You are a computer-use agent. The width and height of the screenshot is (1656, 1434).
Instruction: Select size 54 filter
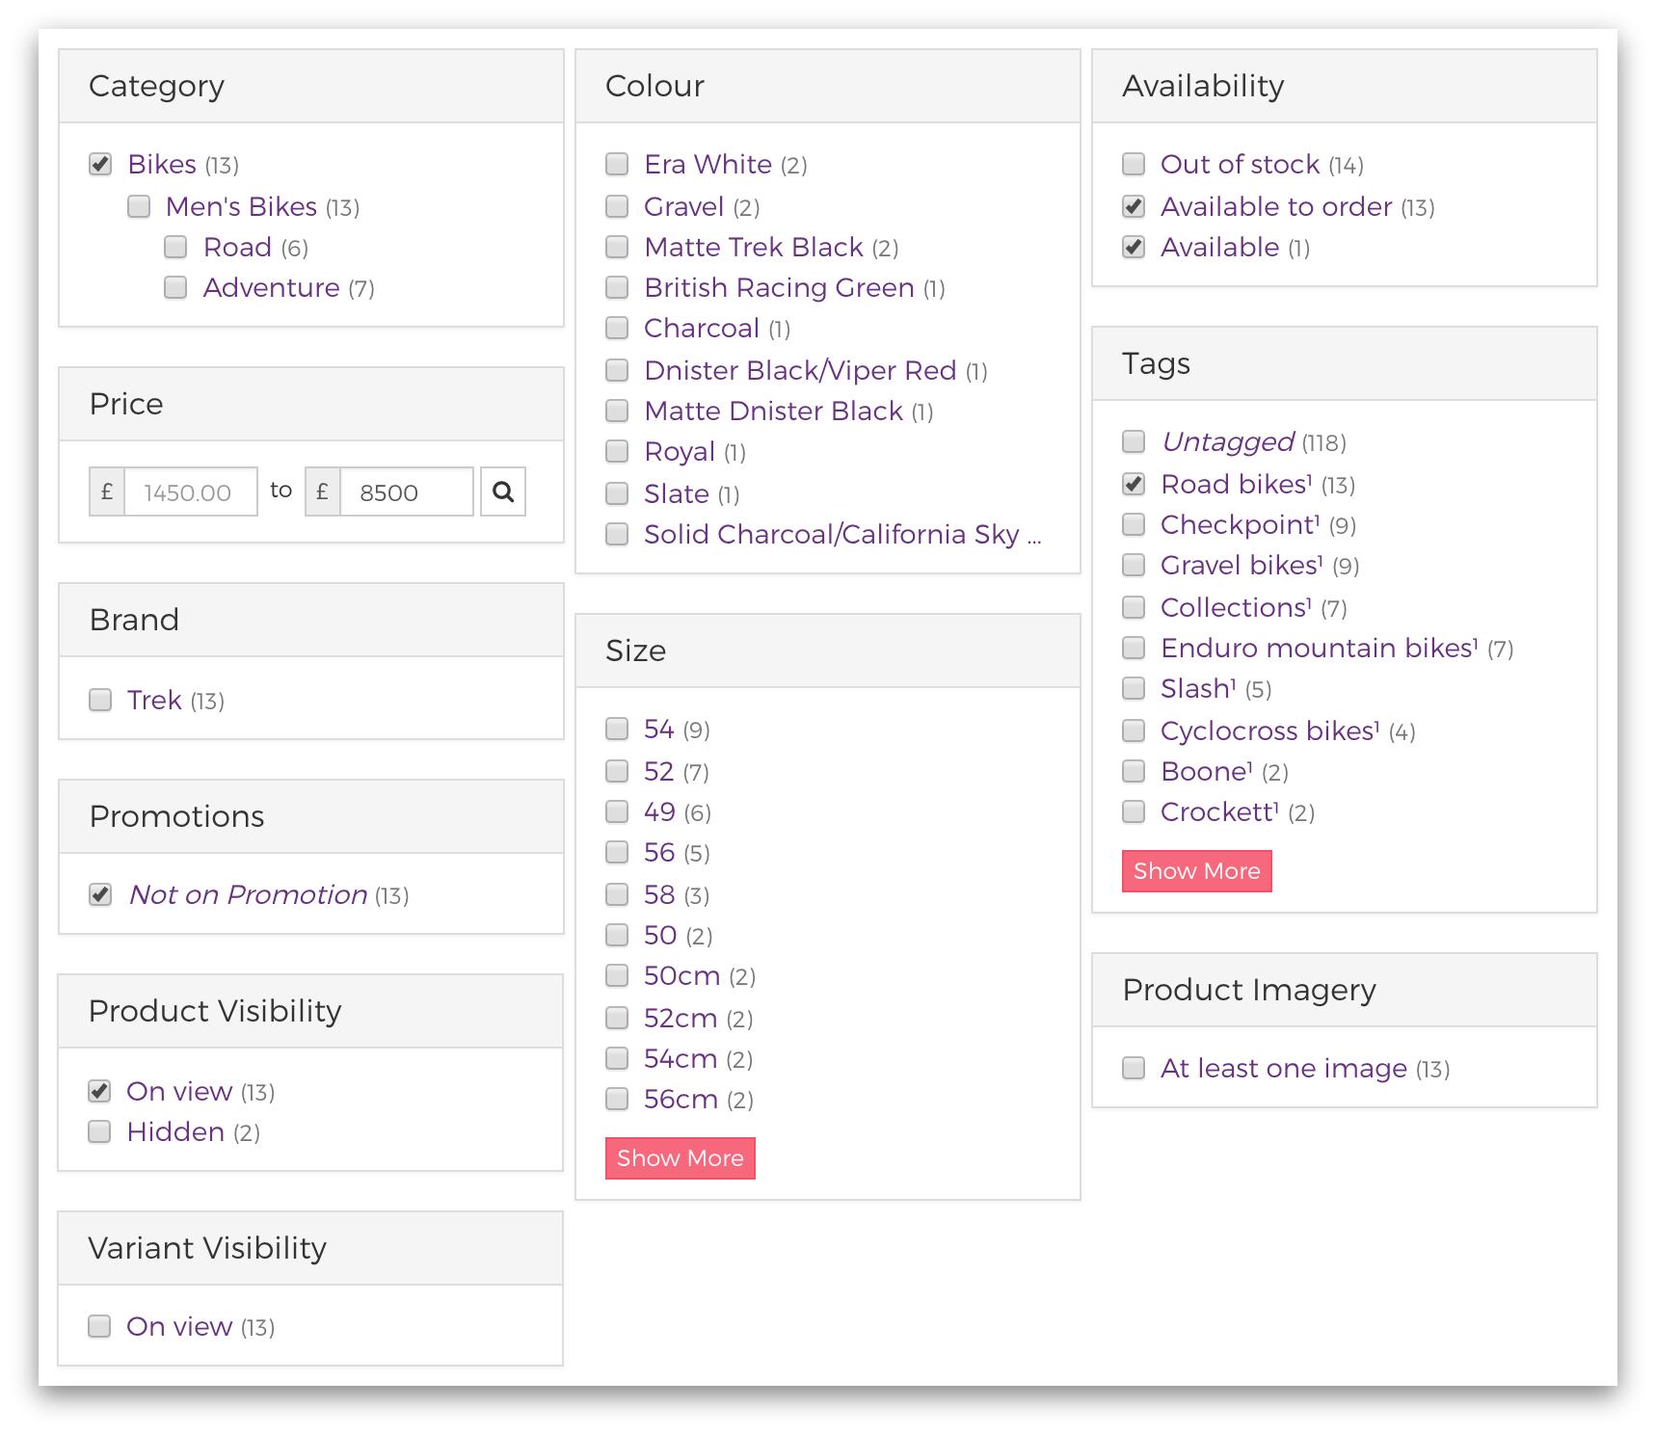(x=616, y=730)
